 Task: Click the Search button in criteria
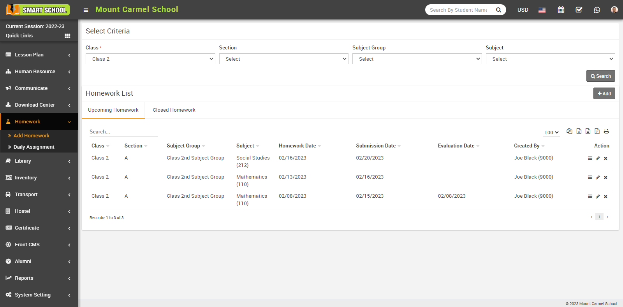[600, 76]
